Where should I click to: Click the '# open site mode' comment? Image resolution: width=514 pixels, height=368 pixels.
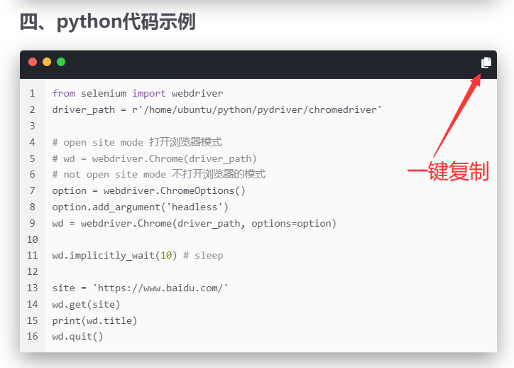(137, 142)
